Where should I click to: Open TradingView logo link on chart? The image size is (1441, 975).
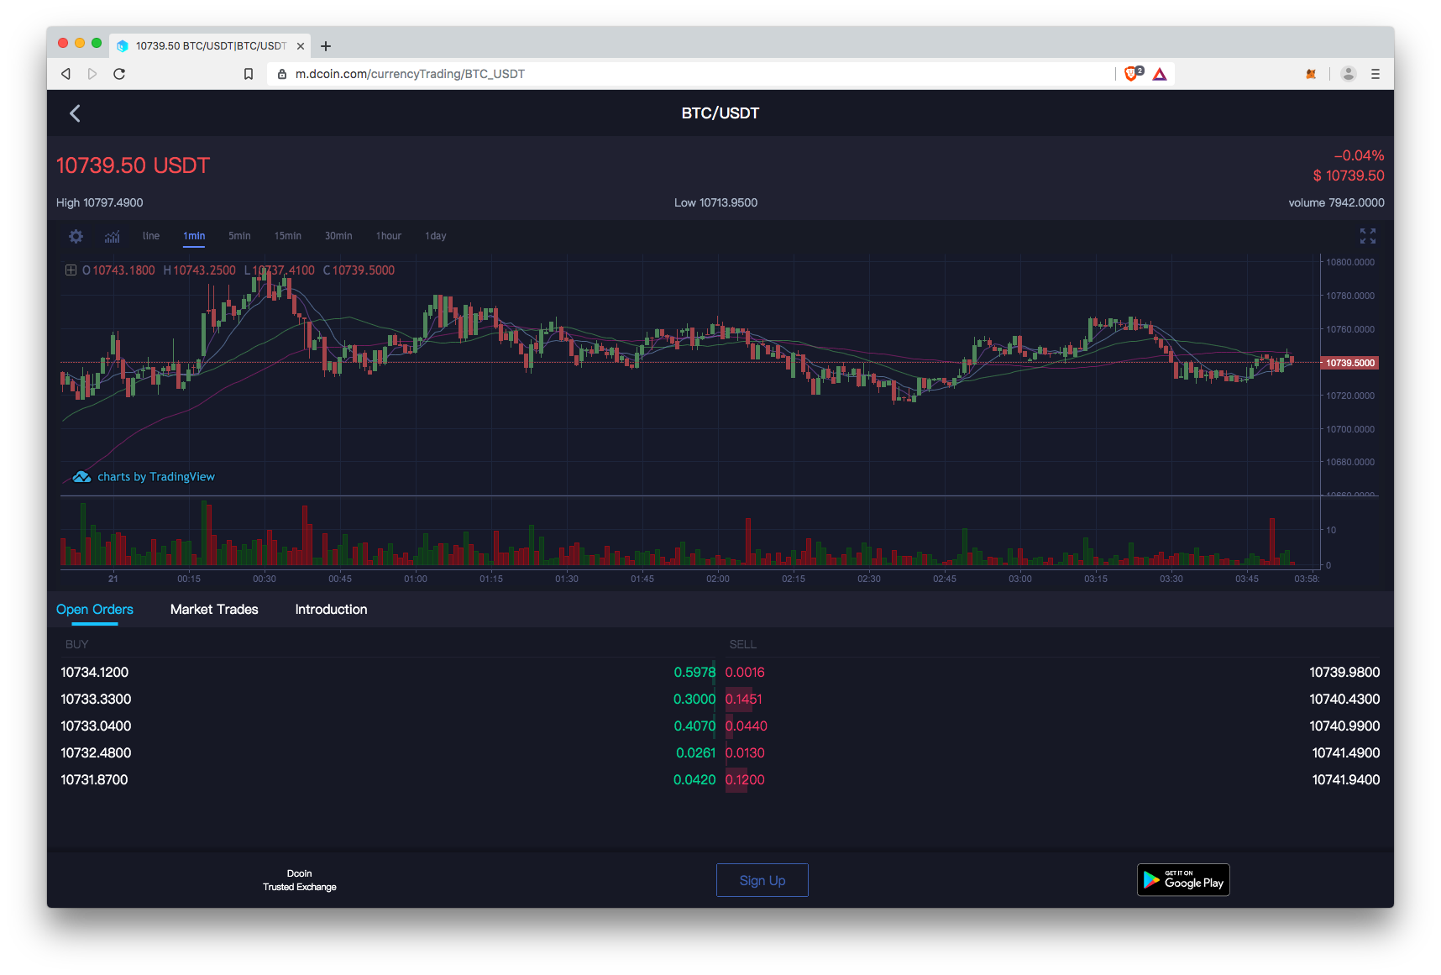(81, 477)
